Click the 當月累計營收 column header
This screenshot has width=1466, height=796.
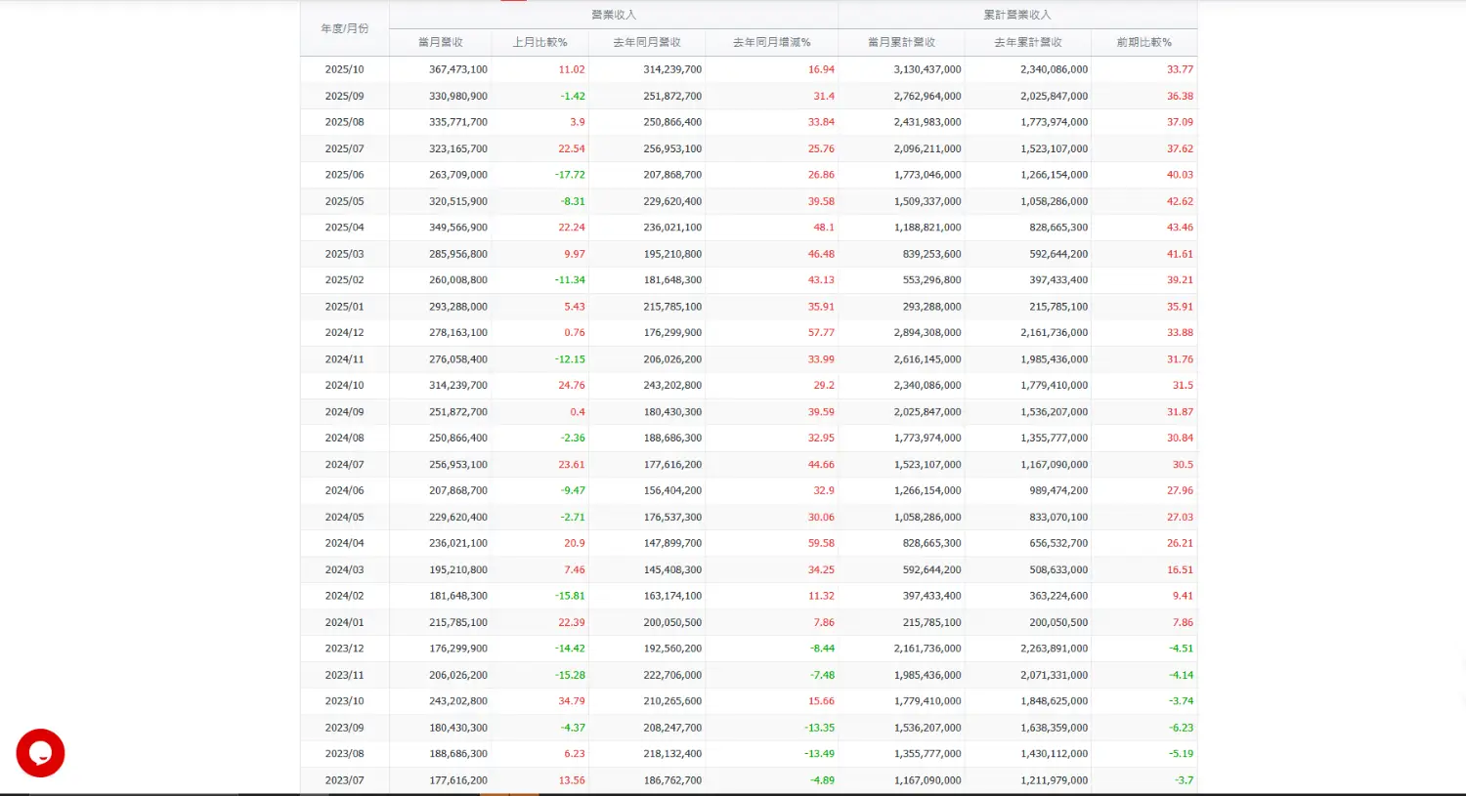tap(901, 42)
